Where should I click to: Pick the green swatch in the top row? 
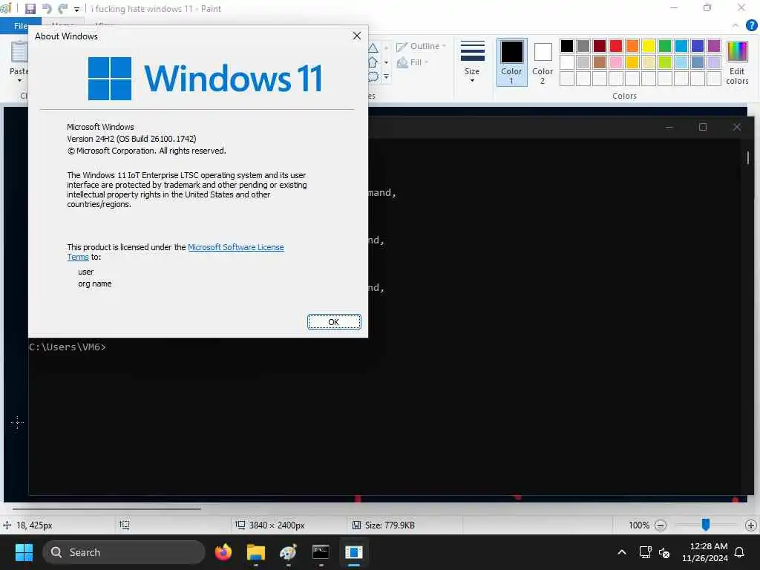tap(664, 45)
